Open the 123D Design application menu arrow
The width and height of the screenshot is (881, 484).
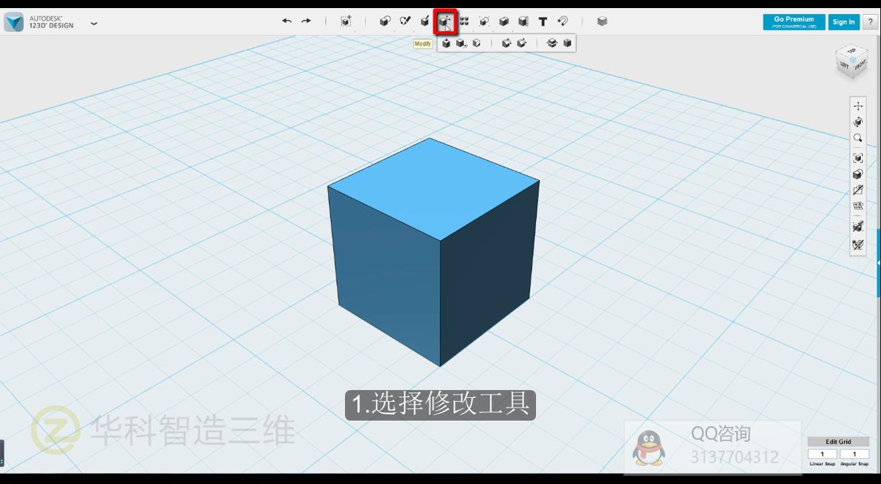93,23
